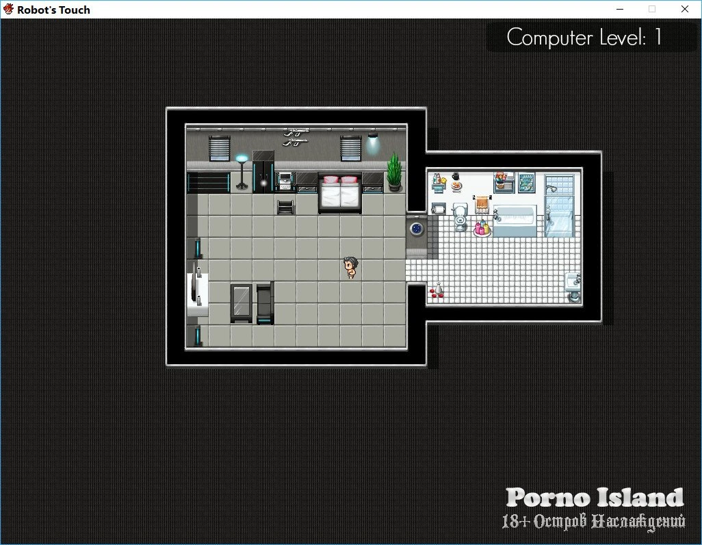Click the orange towel on the rack

(x=483, y=204)
